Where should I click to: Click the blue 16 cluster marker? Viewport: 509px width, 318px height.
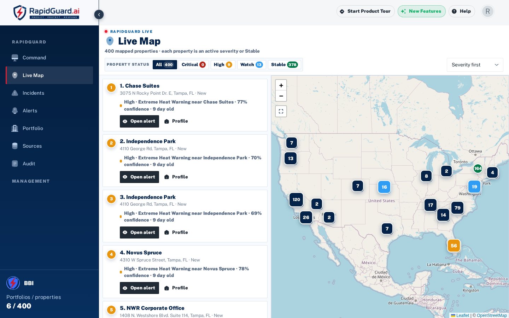click(x=384, y=187)
